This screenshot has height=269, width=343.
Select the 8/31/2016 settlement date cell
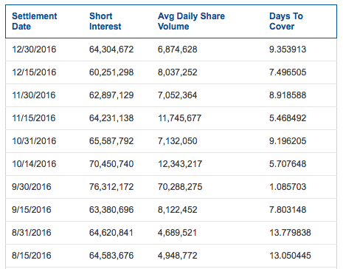32,233
